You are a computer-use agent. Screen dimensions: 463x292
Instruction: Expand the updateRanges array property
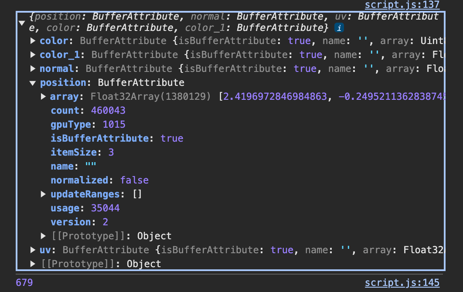click(x=43, y=194)
